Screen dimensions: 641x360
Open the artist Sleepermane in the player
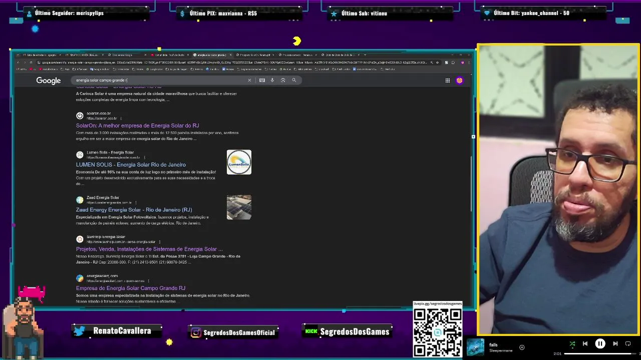(x=501, y=350)
